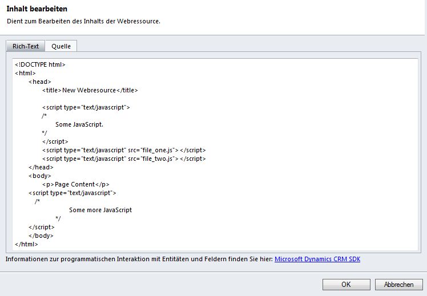Click the '<head>' opening tag line

[40, 82]
